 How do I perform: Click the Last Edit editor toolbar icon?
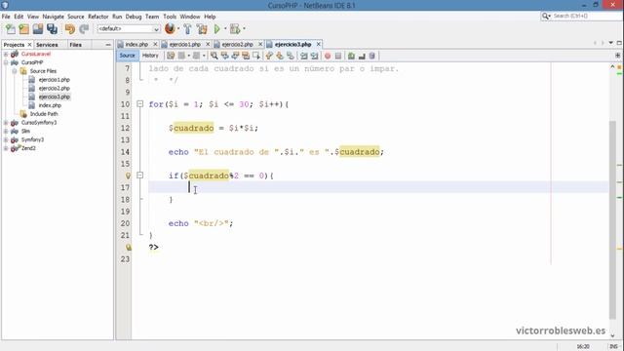(171, 56)
